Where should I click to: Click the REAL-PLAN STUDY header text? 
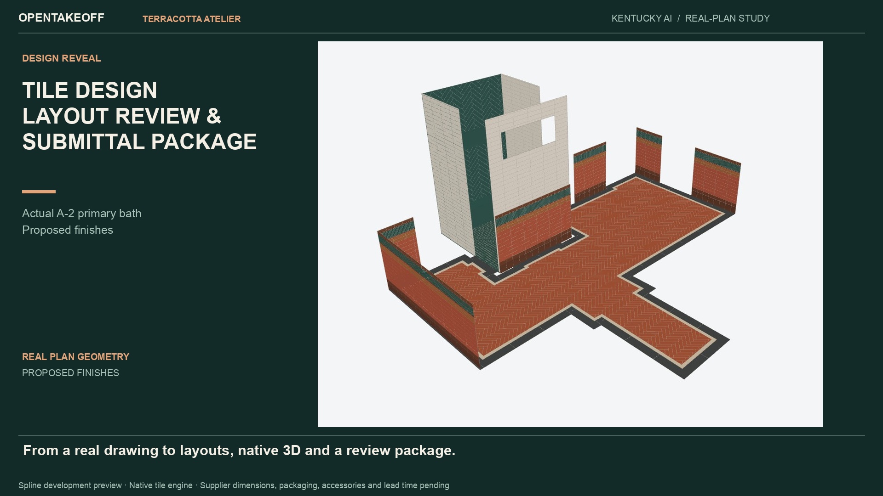pyautogui.click(x=727, y=18)
